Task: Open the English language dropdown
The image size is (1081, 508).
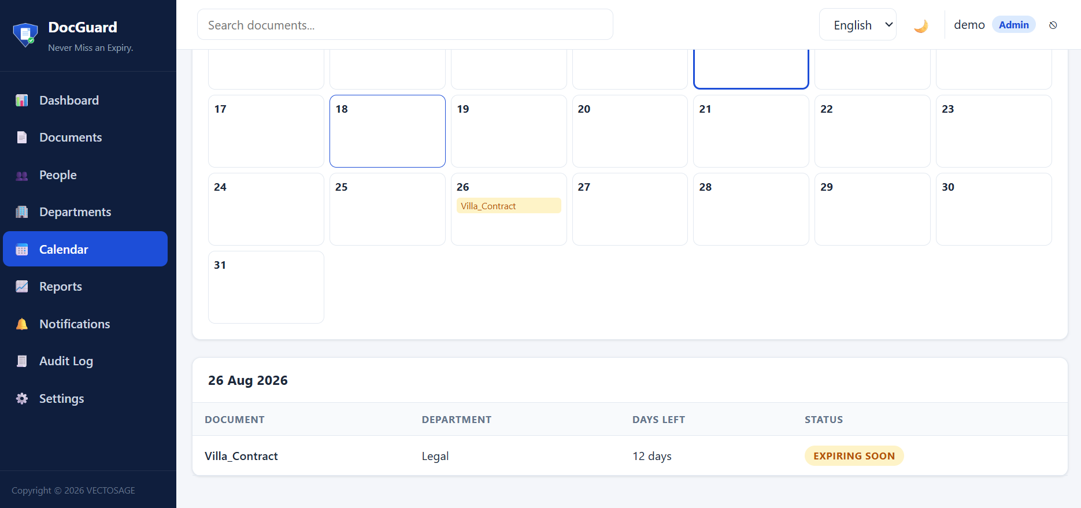Action: 858,25
